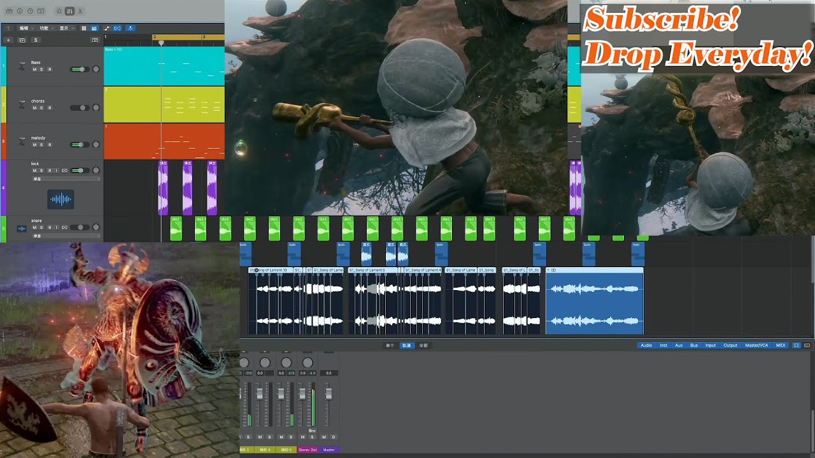The image size is (815, 458).
Task: Add a new track with plus
Action: coord(8,40)
